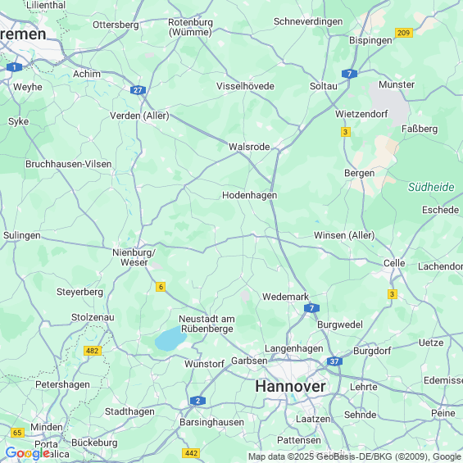
Task: Select the Hodenhagen label
Action: (249, 195)
